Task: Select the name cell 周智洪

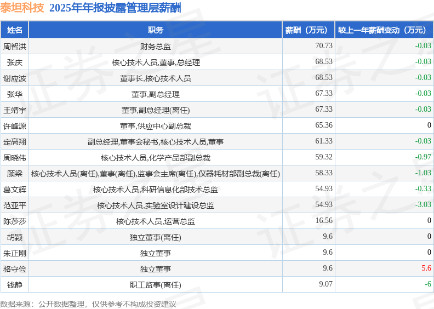Action: 14,46
